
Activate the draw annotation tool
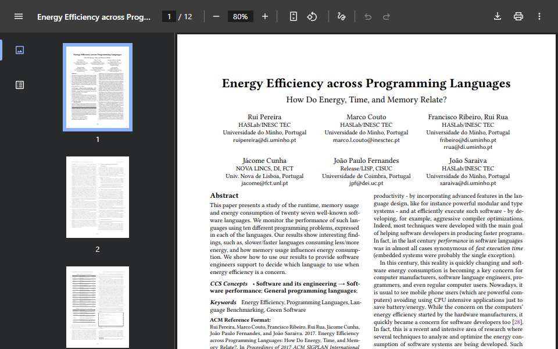[x=341, y=17]
